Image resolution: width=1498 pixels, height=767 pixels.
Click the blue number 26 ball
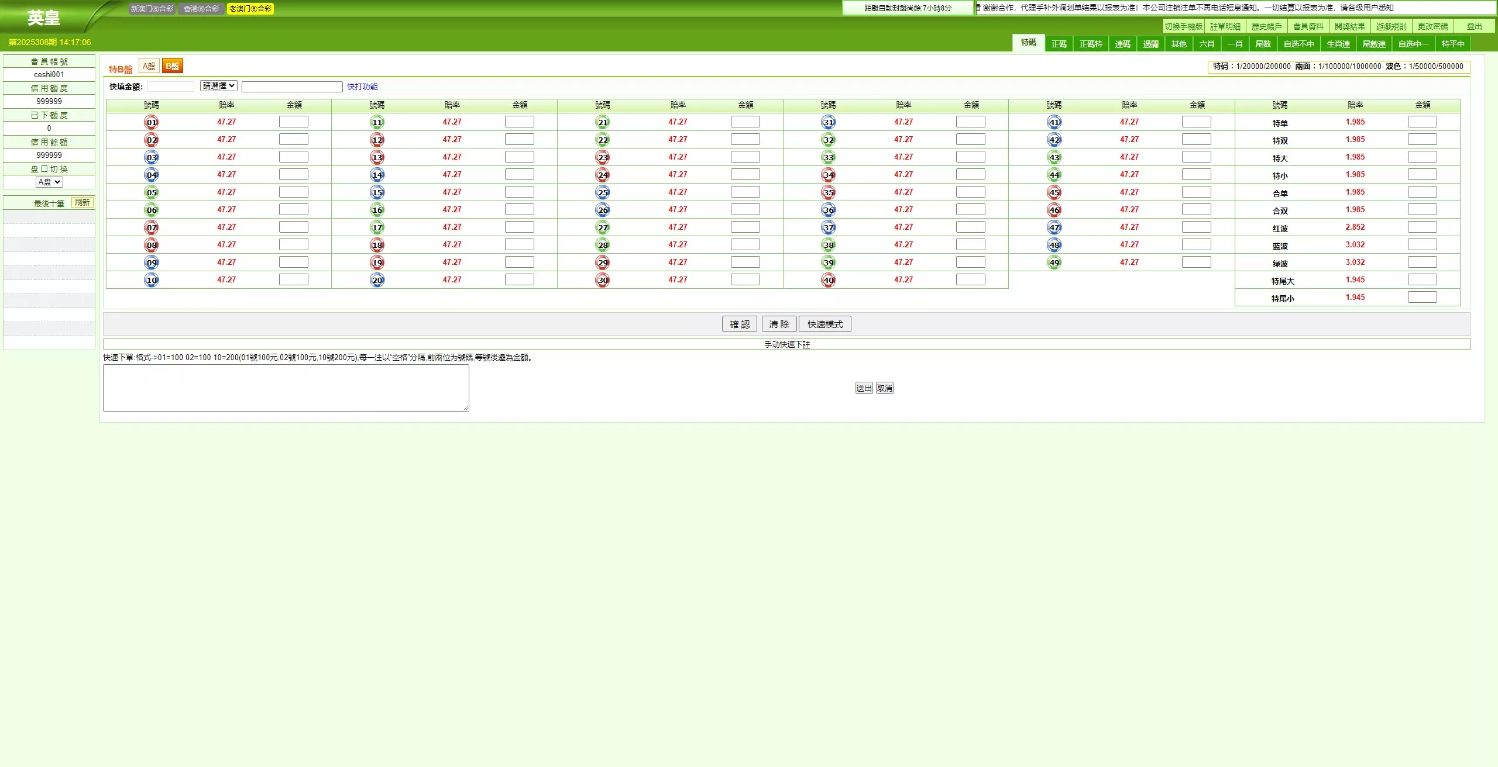click(x=603, y=210)
